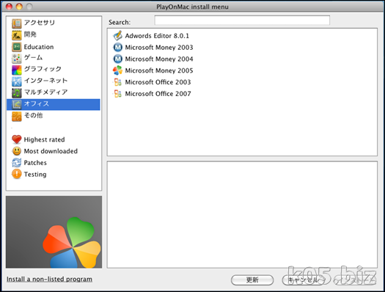Click the インターネット category icon
Viewport: 385px width, 292px height.
17,81
